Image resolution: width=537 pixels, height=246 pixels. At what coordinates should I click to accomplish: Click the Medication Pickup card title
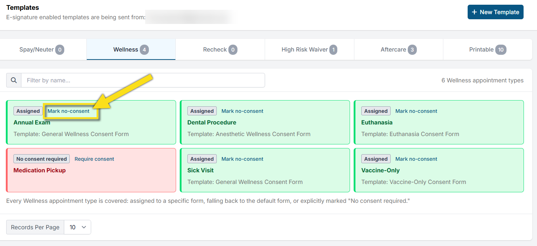pyautogui.click(x=40, y=170)
